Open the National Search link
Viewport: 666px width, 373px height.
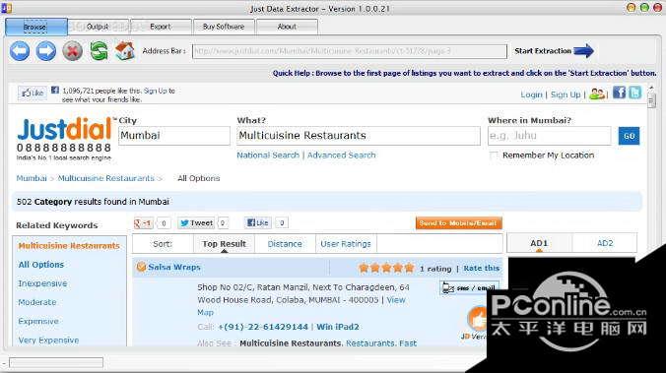tap(268, 155)
